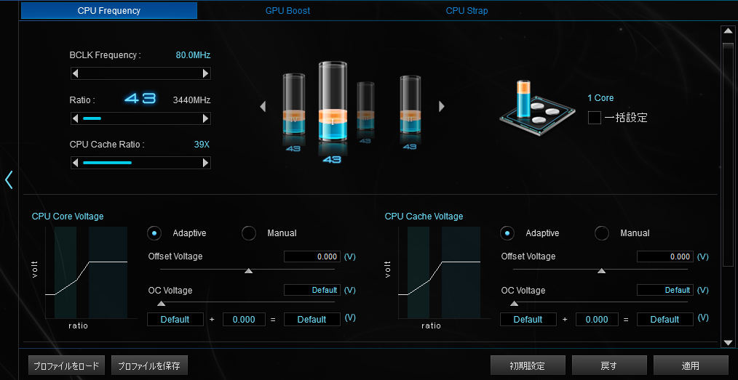
Task: Click CPU Cache Voltage result Default box
Action: pos(665,320)
